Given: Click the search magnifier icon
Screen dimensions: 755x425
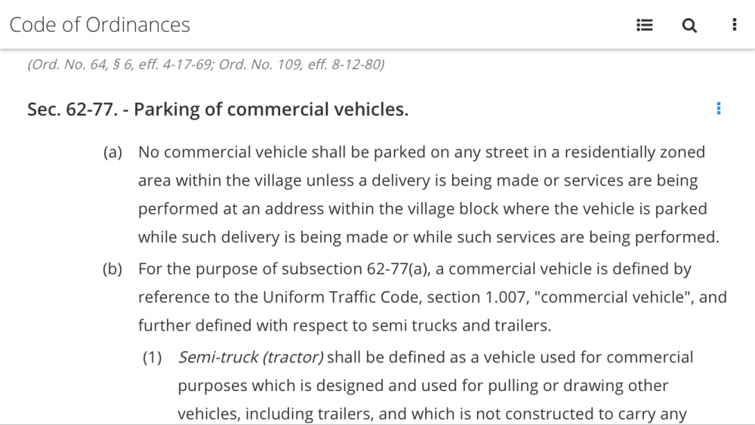Looking at the screenshot, I should pyautogui.click(x=689, y=25).
